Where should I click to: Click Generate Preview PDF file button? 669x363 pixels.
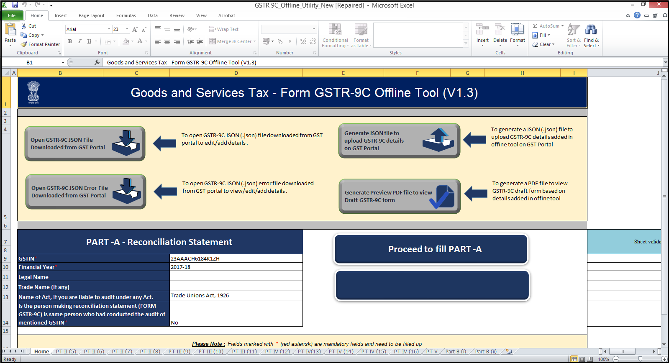tap(400, 196)
